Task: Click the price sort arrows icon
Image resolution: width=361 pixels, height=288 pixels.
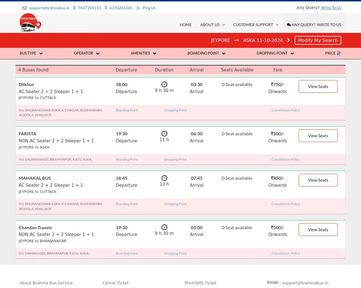Action: coord(339,53)
